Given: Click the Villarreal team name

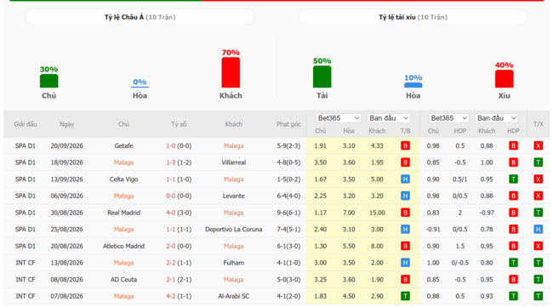Looking at the screenshot, I should [233, 162].
